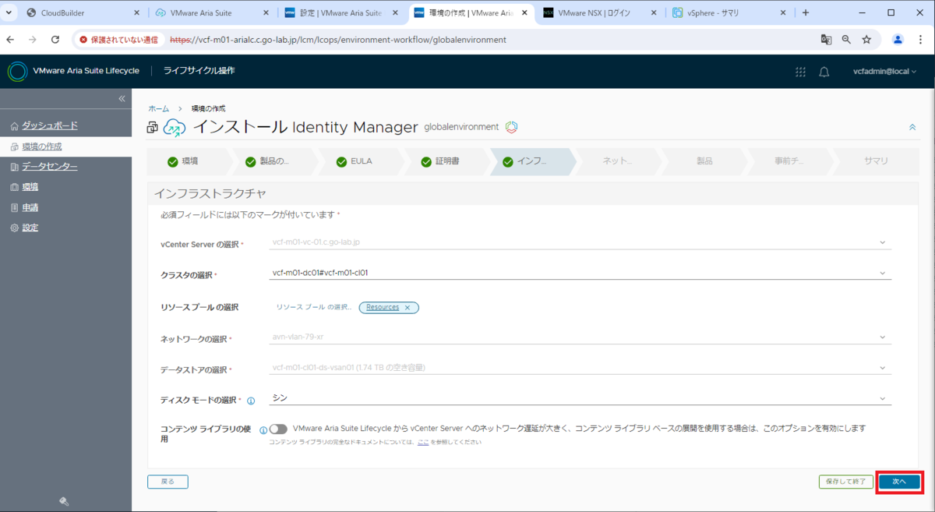This screenshot has width=935, height=512.
Task: Go to the 事前チ... wizard step
Action: pyautogui.click(x=790, y=162)
